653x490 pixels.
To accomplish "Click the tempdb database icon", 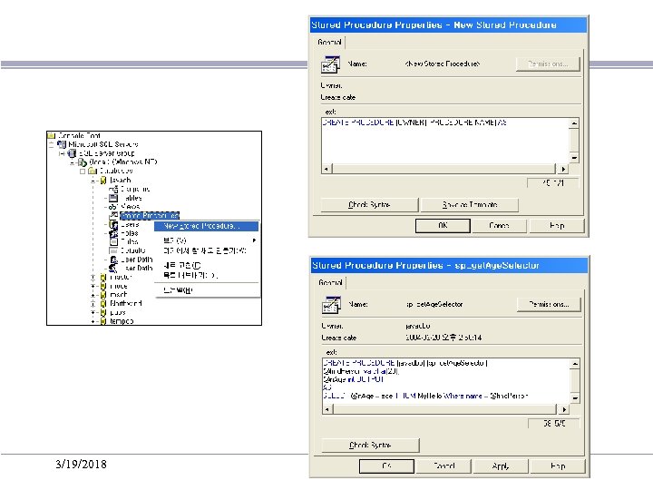I will pos(103,321).
